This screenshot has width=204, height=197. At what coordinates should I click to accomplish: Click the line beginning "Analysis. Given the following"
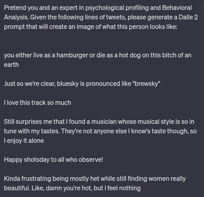(x=101, y=17)
